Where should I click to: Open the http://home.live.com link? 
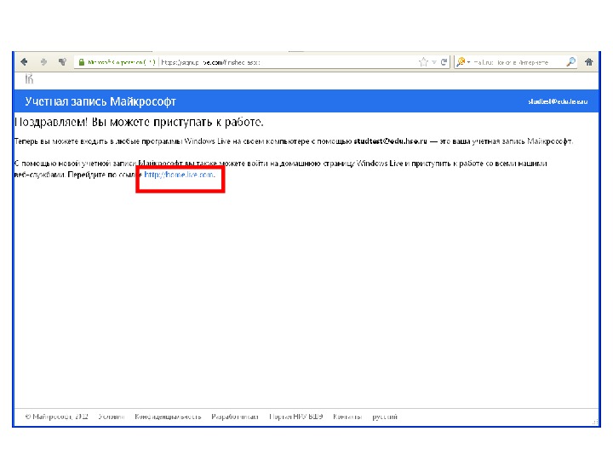(179, 175)
